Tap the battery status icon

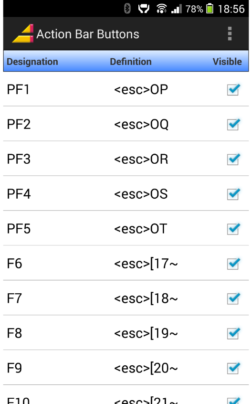pos(210,9)
